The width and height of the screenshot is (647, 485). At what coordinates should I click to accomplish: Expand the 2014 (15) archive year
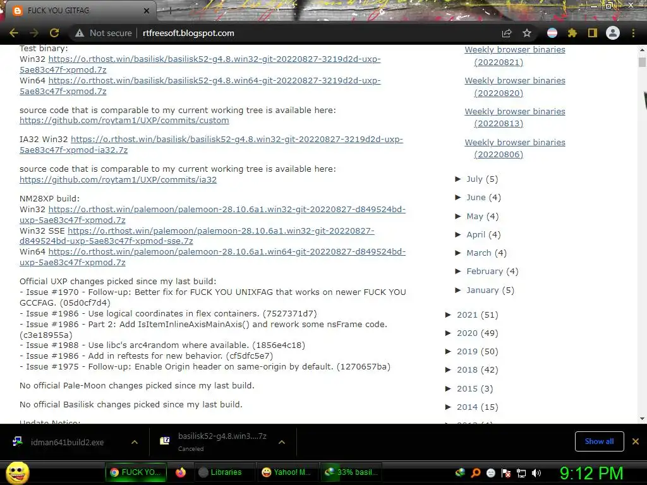coord(449,407)
